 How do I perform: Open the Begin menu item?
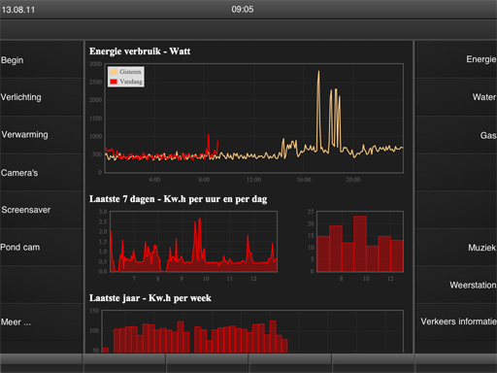tap(41, 59)
